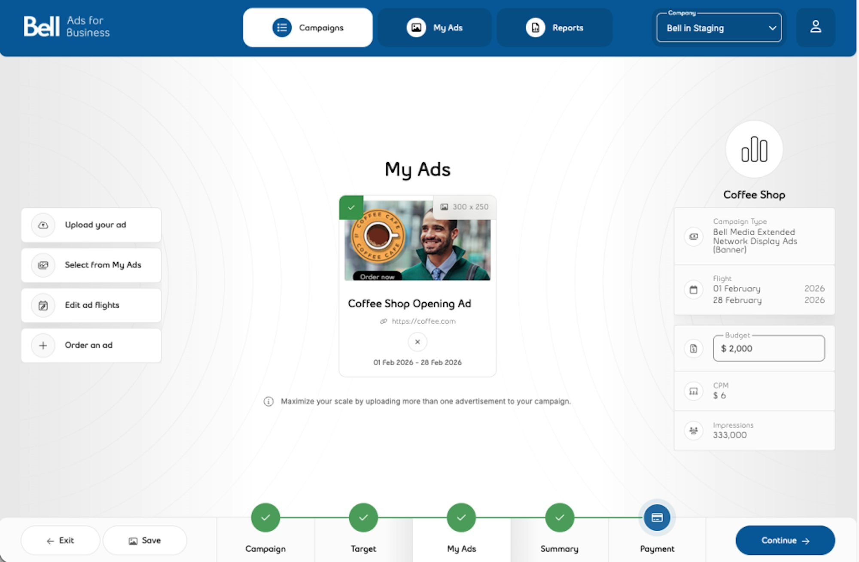The width and height of the screenshot is (859, 562).
Task: Click the Edit ad flights calendar icon
Action: (43, 305)
